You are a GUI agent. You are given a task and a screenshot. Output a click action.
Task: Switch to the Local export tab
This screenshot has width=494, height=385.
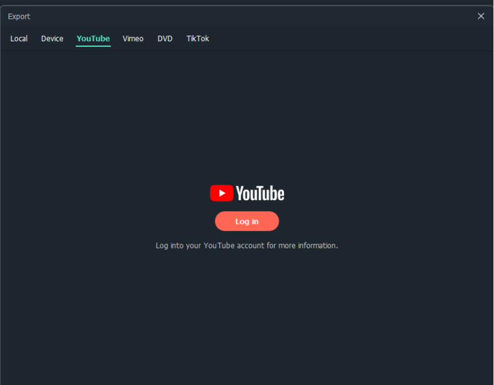pos(19,39)
